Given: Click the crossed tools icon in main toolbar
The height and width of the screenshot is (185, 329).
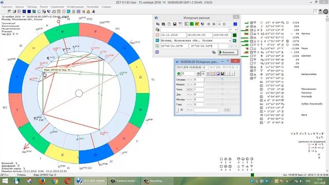Looking at the screenshot, I should pyautogui.click(x=83, y=11).
